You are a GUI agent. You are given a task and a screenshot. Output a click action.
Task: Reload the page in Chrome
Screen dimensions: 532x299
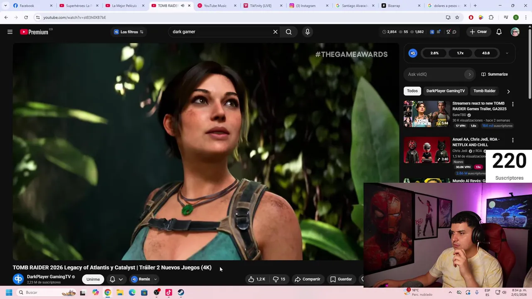[x=26, y=17]
